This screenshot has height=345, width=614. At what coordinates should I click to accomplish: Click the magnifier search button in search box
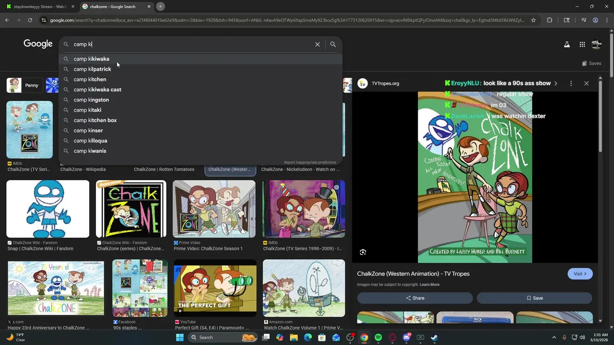click(x=333, y=44)
